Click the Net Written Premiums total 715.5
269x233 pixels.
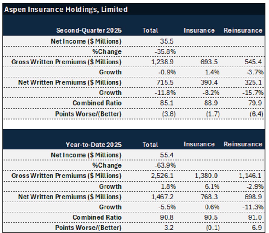click(165, 82)
